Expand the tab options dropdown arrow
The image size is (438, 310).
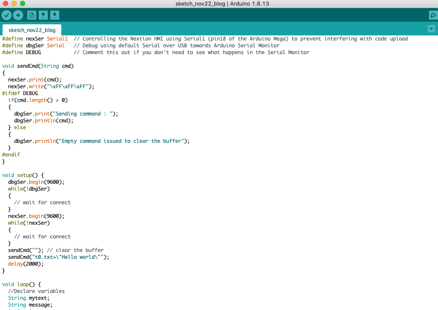click(x=431, y=29)
